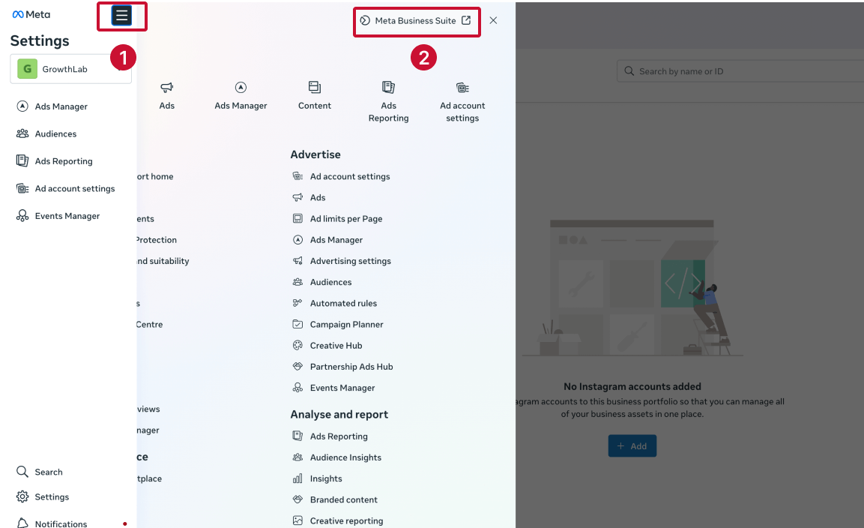
Task: Click the Meta logo
Action: pos(31,14)
